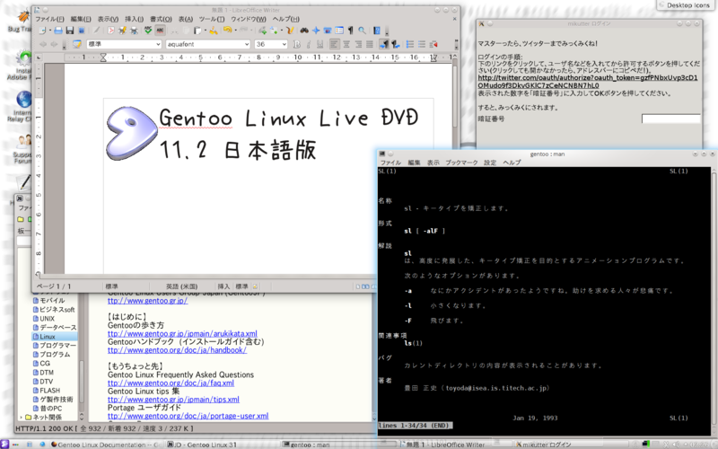Select the FLASH board in JD sidebar
The image size is (718, 449).
[x=49, y=391]
